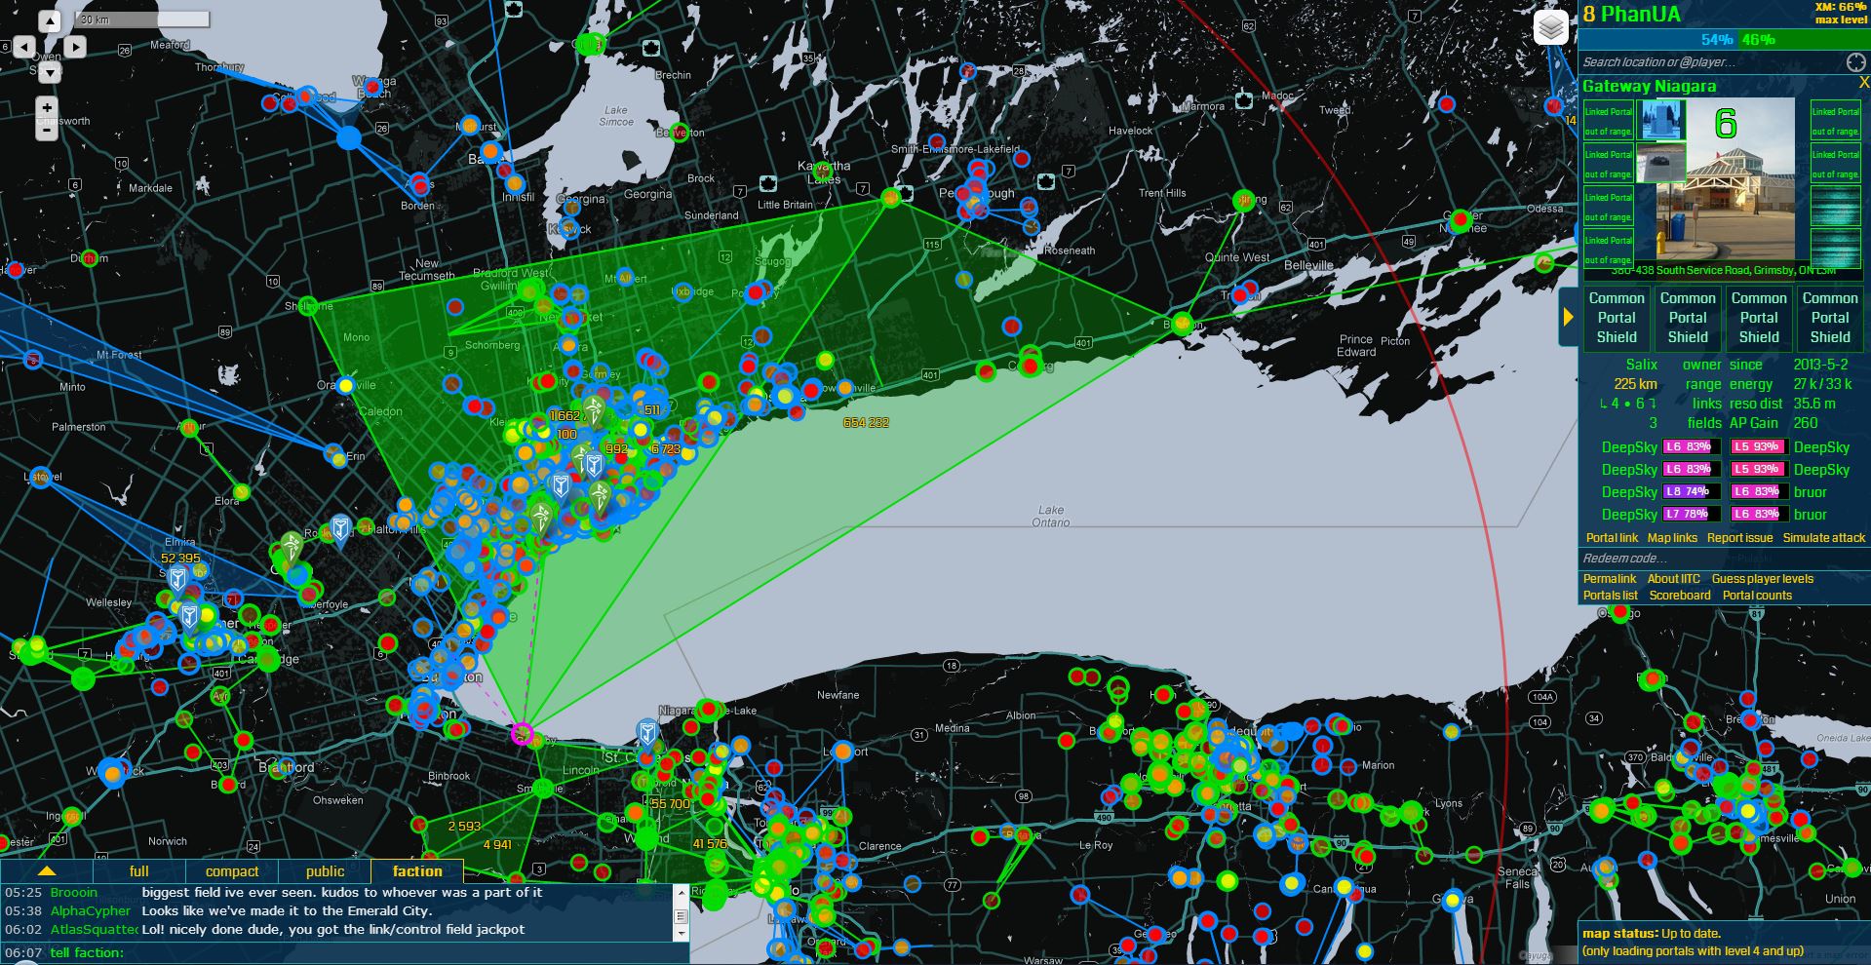Screen dimensions: 1871x965
Task: Collapse the chat with the yellow up arrow
Action: 47,870
